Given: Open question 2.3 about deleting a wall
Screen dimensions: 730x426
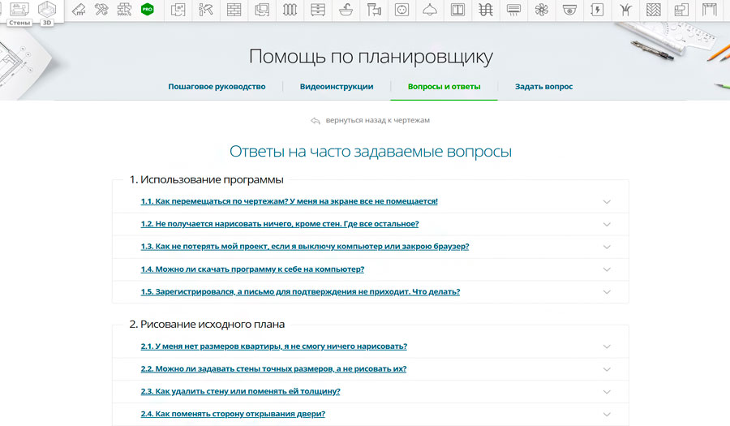Looking at the screenshot, I should (x=240, y=392).
